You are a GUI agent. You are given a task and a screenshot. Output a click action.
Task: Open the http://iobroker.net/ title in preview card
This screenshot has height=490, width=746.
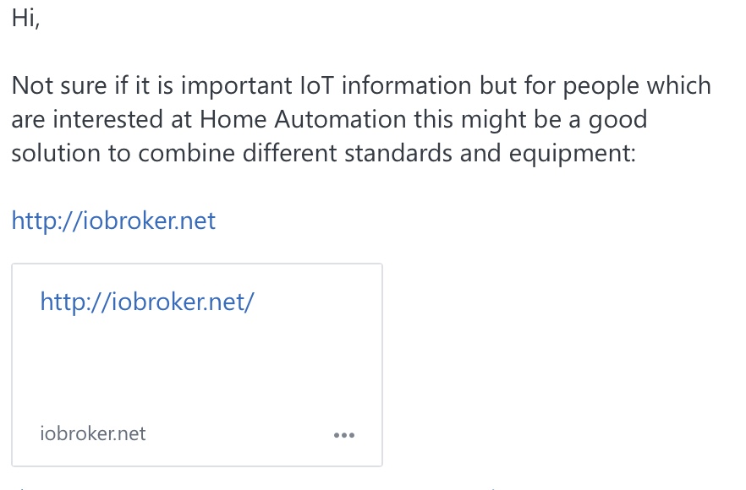(x=147, y=302)
